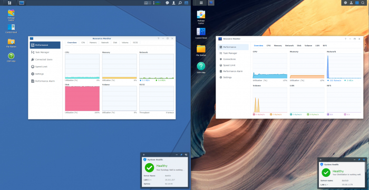Open Performance Alarm in the right sidebar

tap(233, 71)
